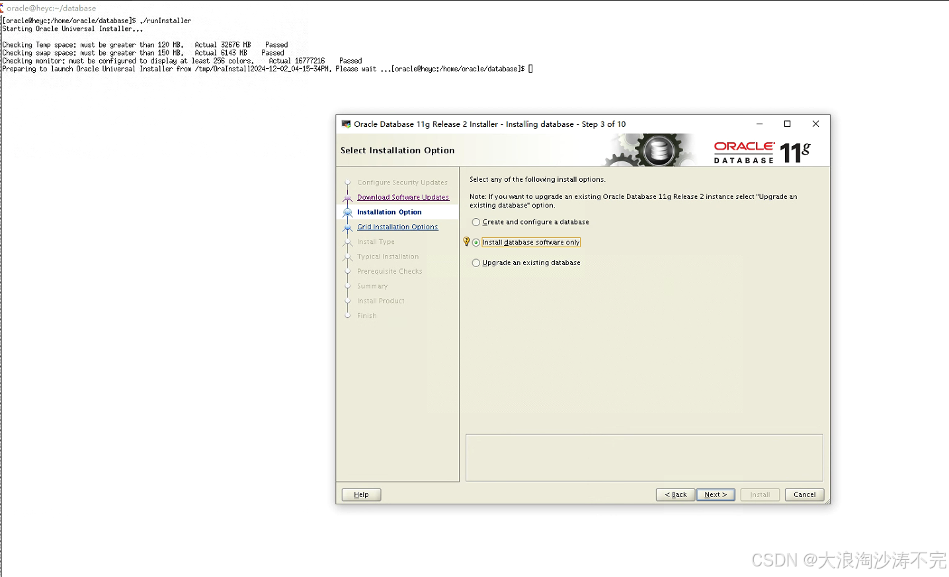This screenshot has height=577, width=949.
Task: Click the upgrade note text paragraph
Action: point(633,201)
